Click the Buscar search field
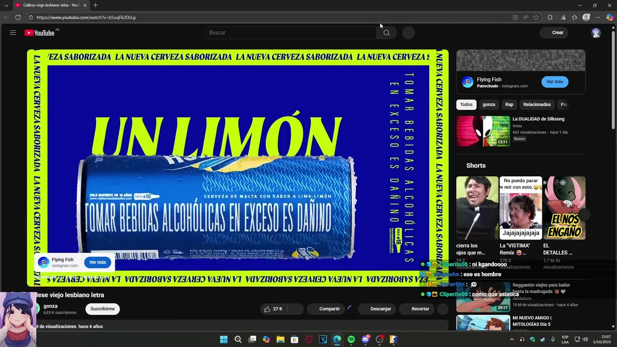 click(x=290, y=33)
